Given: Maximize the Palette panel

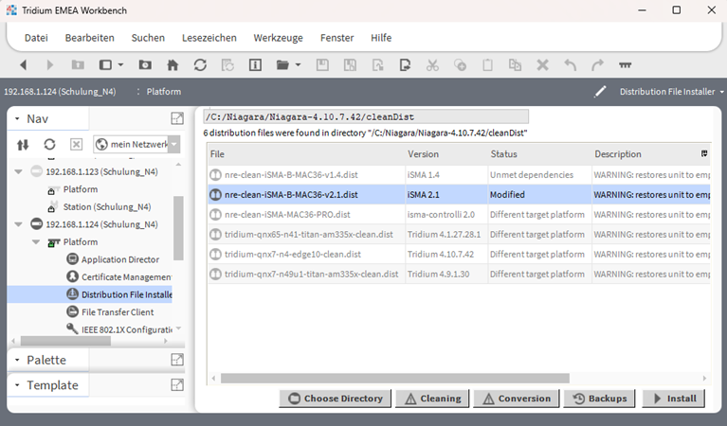Looking at the screenshot, I should [177, 360].
